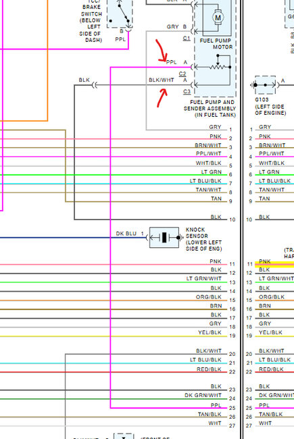This screenshot has width=294, height=439.
Task: Click ORG/BLK wire label at left-side pin 15
Action: pos(209,297)
